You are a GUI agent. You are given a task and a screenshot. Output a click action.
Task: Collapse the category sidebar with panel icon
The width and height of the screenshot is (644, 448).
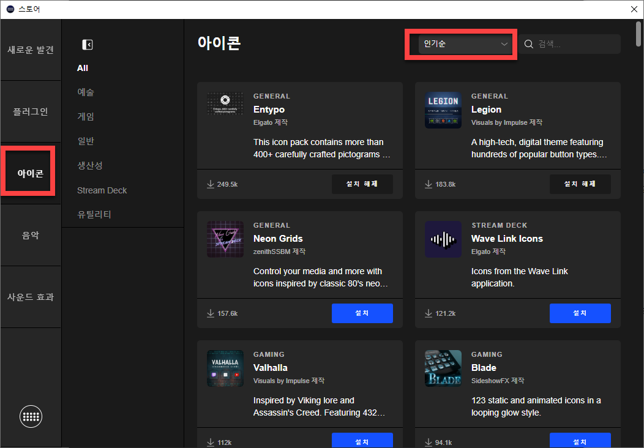[x=87, y=44]
